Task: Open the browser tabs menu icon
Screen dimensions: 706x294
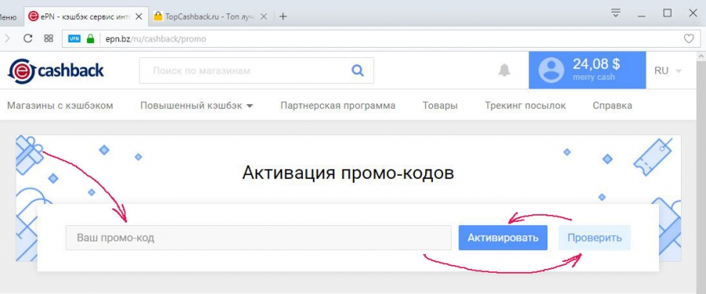Action: coord(616,13)
